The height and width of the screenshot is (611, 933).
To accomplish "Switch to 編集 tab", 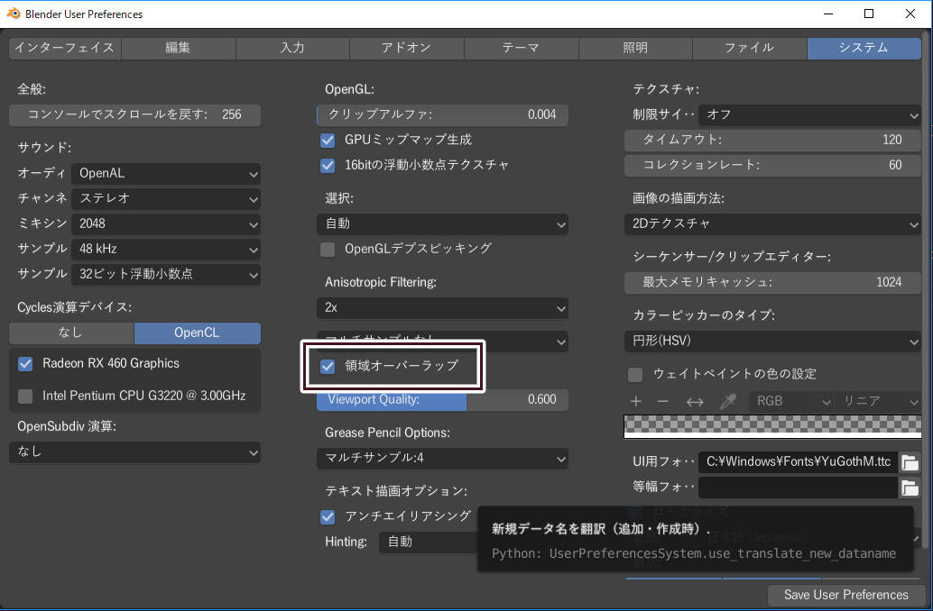I will (179, 48).
